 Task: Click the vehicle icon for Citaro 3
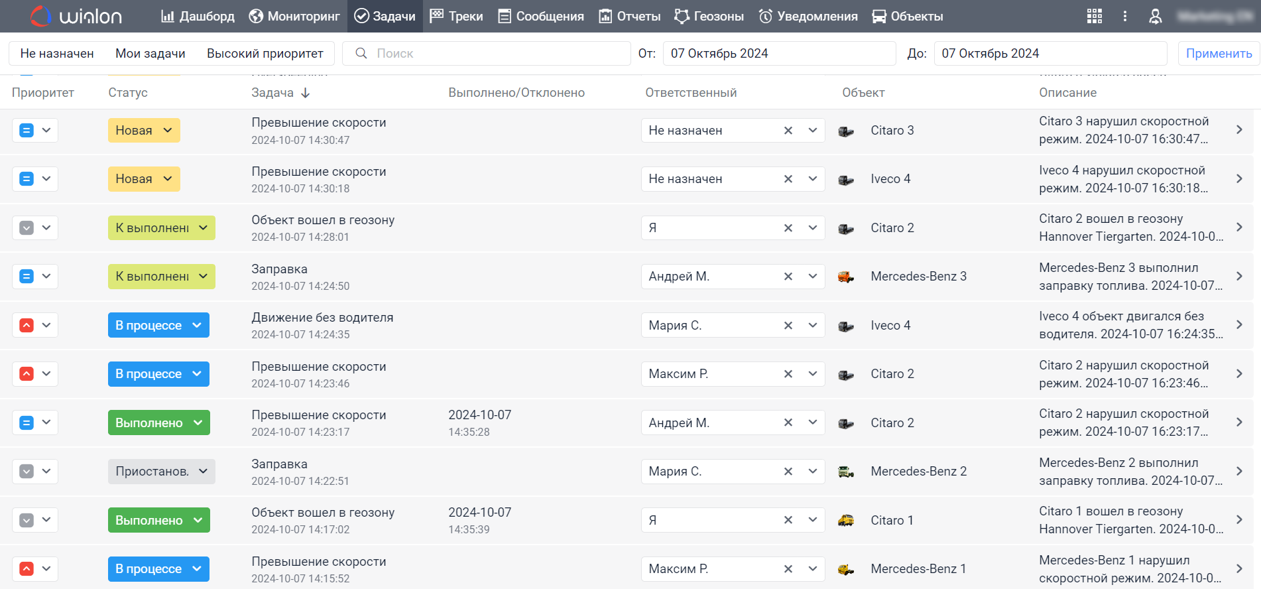pyautogui.click(x=846, y=131)
